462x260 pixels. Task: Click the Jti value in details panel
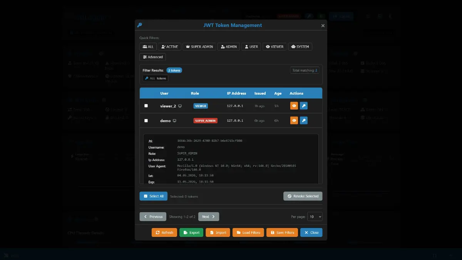tap(210, 141)
